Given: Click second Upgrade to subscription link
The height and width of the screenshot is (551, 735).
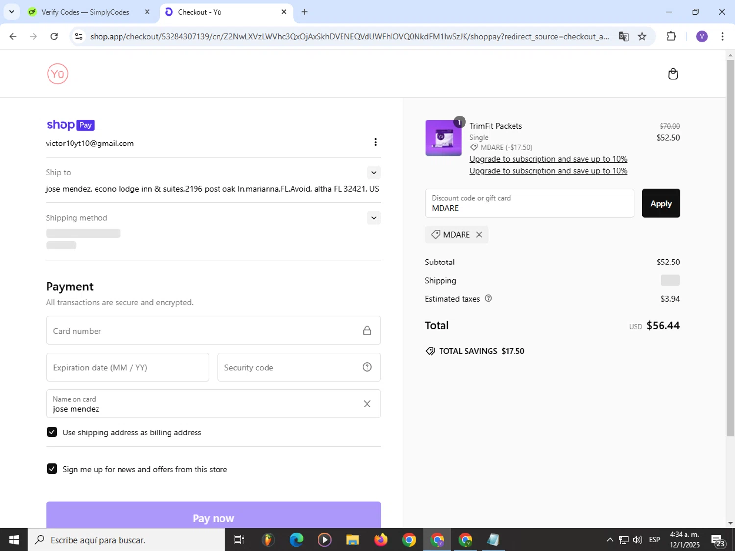Looking at the screenshot, I should point(548,171).
